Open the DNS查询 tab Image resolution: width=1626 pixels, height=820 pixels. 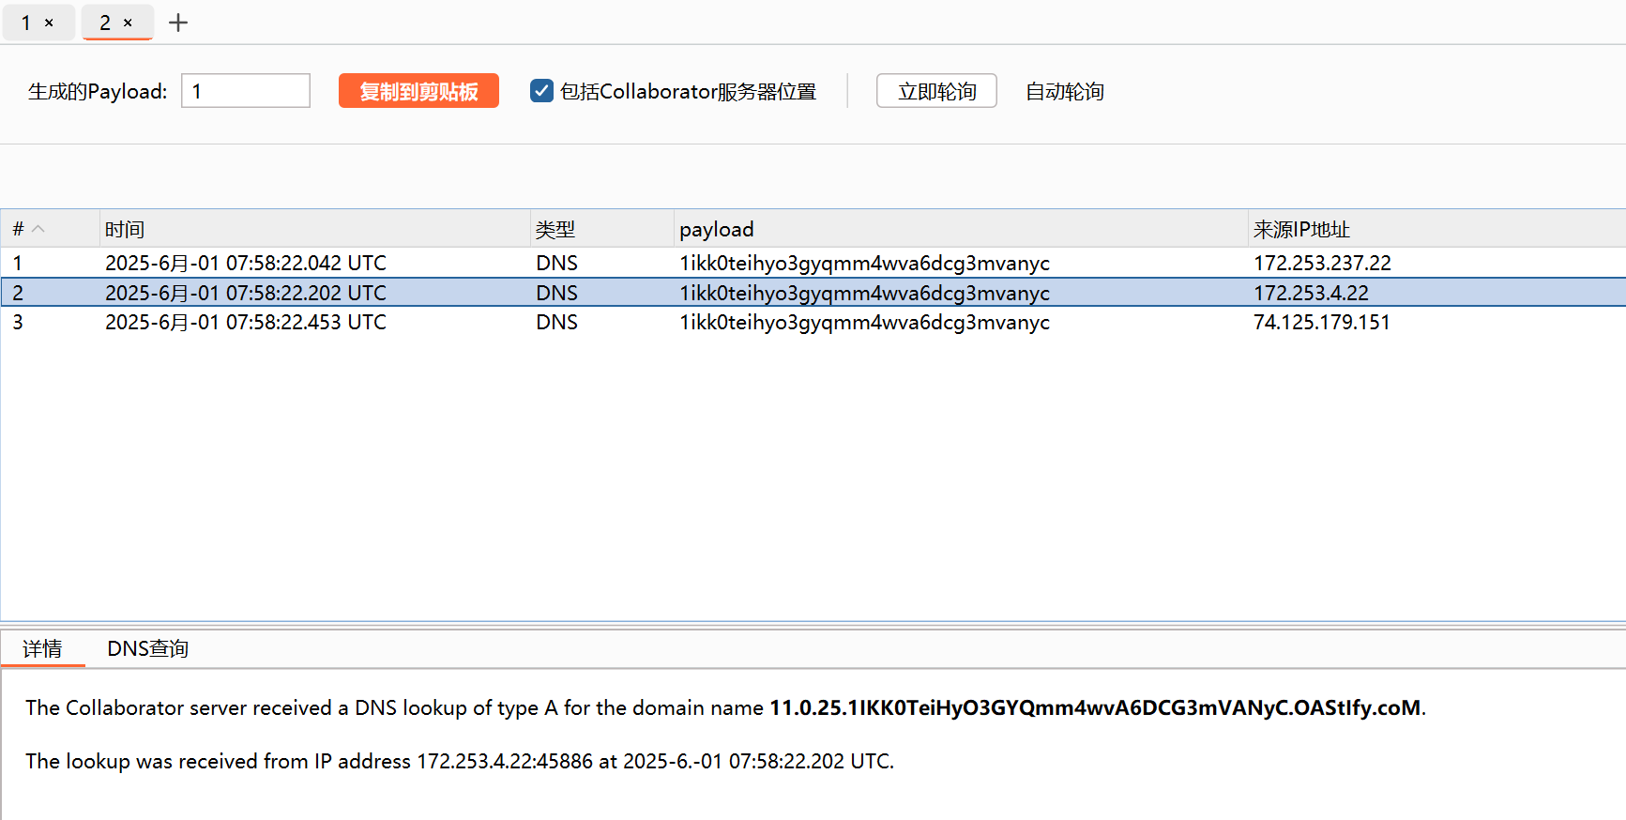[147, 648]
